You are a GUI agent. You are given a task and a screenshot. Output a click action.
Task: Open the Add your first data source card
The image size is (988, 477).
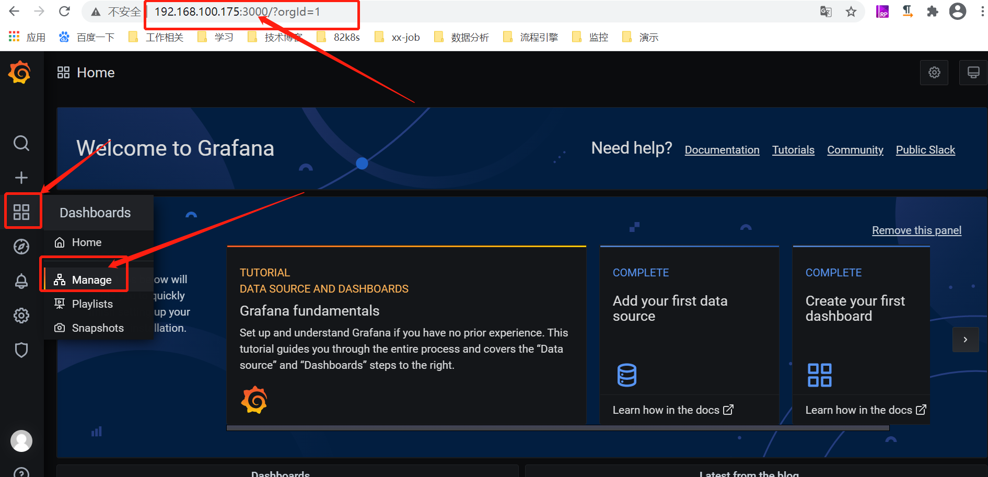pyautogui.click(x=690, y=335)
